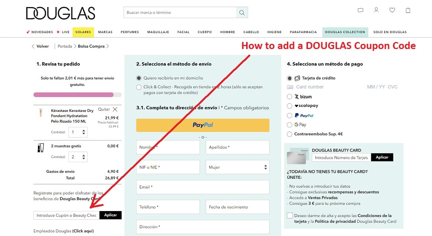Click the yellow PayPal express button
The height and width of the screenshot is (236, 432).
(203, 125)
